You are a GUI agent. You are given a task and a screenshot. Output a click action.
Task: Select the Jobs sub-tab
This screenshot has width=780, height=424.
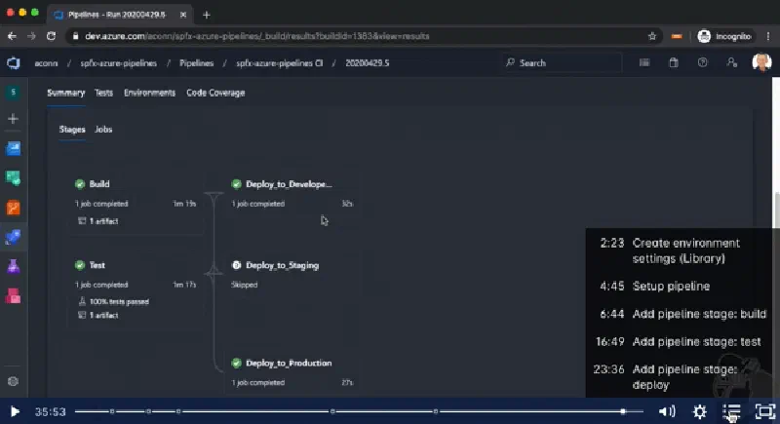pyautogui.click(x=103, y=130)
